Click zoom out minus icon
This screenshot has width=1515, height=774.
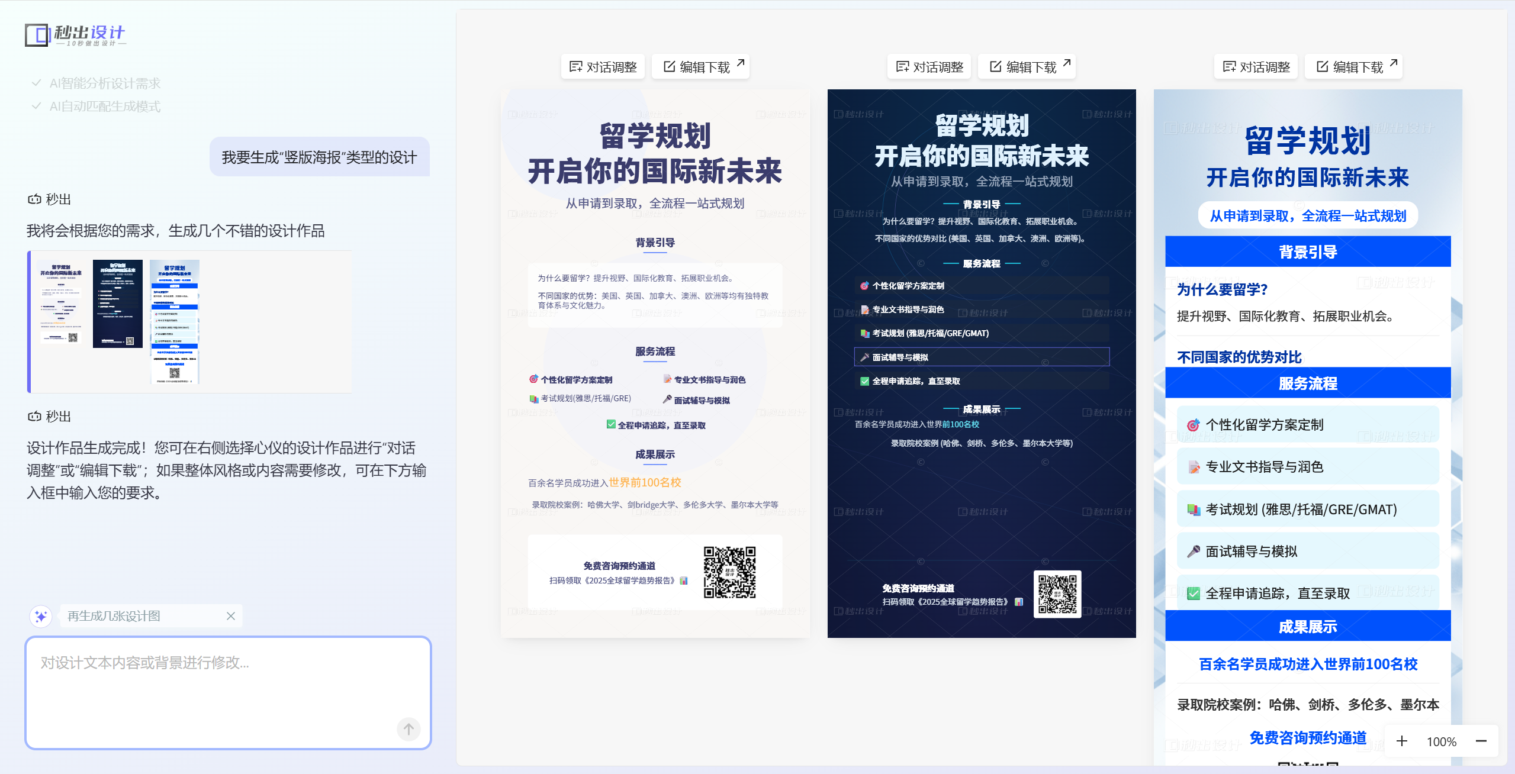coord(1481,741)
